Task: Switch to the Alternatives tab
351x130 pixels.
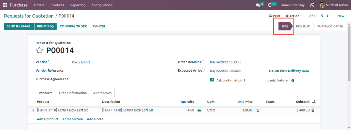Action: [x=102, y=93]
